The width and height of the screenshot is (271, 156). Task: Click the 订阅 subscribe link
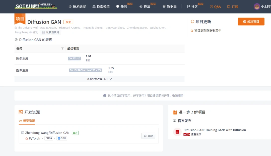click(x=233, y=7)
